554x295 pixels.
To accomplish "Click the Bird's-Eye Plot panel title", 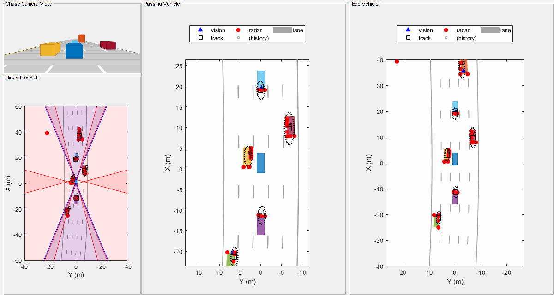I will point(22,77).
